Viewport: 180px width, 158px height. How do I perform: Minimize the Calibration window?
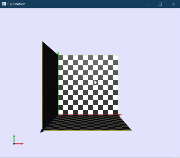pyautogui.click(x=147, y=4)
